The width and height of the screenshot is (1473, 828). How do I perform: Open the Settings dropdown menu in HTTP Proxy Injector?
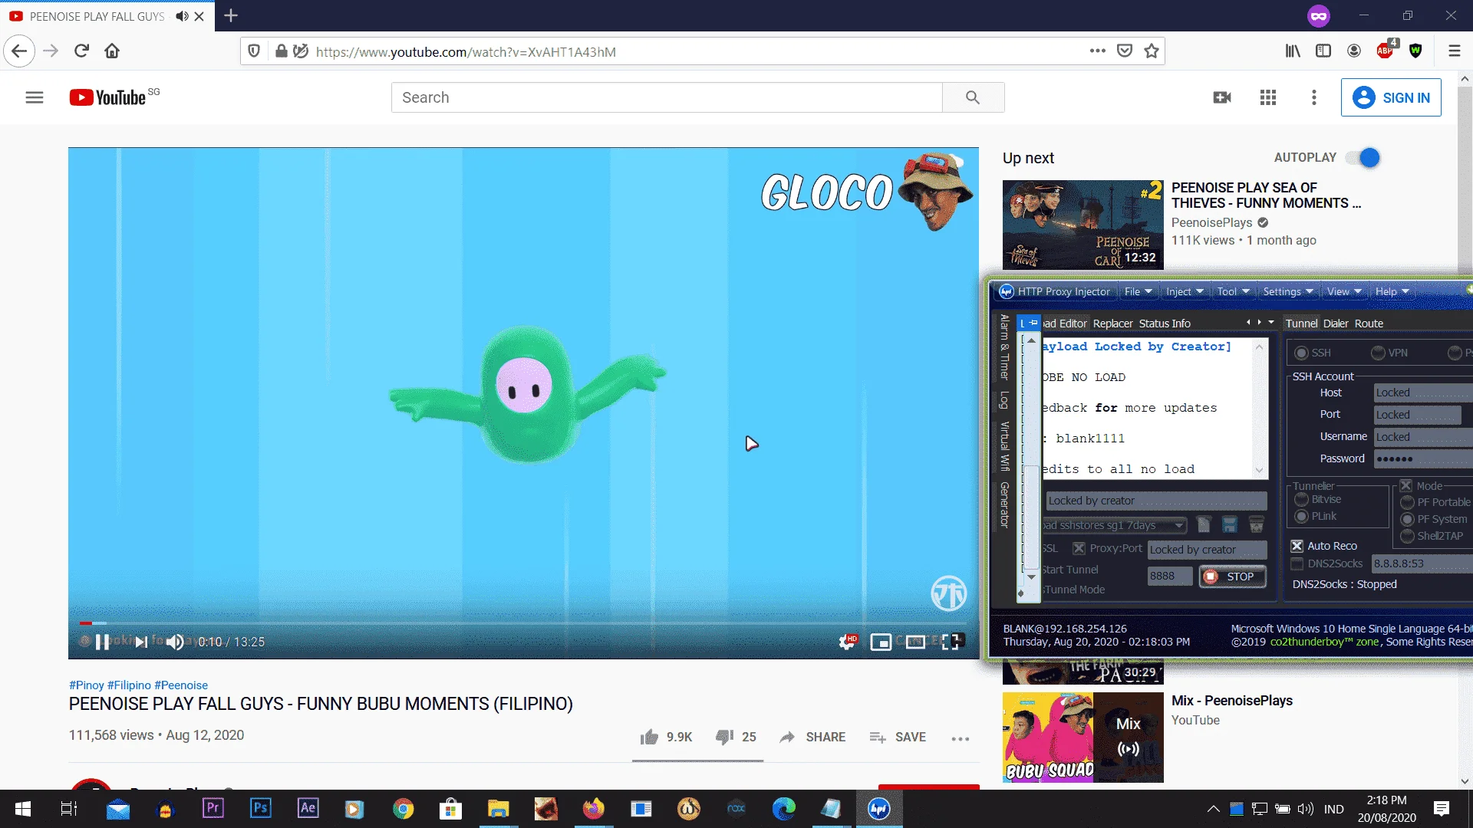1288,292
